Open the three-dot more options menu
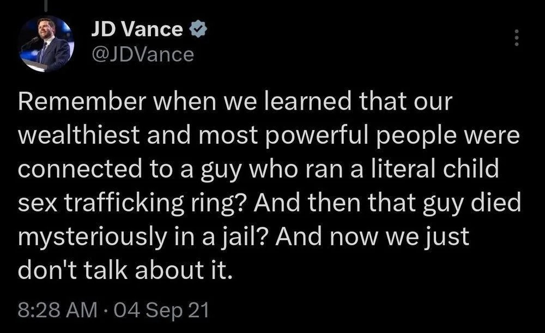Viewport: 545px width, 333px height. tap(517, 38)
